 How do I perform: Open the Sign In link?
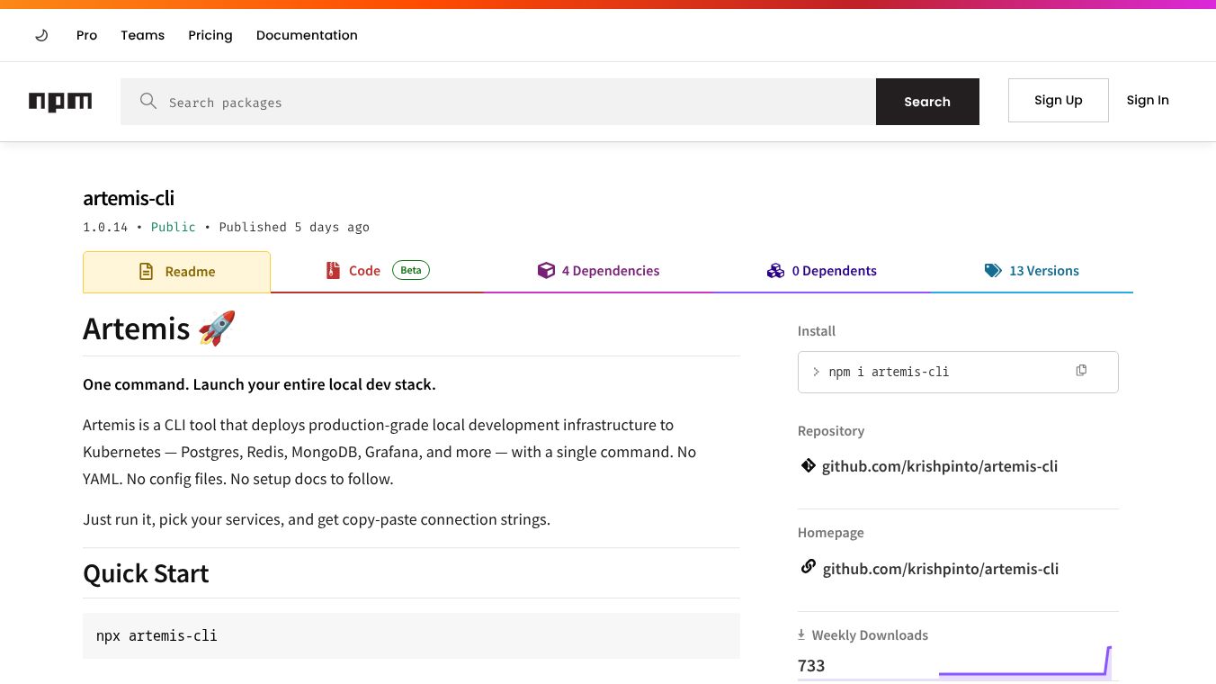(1148, 100)
